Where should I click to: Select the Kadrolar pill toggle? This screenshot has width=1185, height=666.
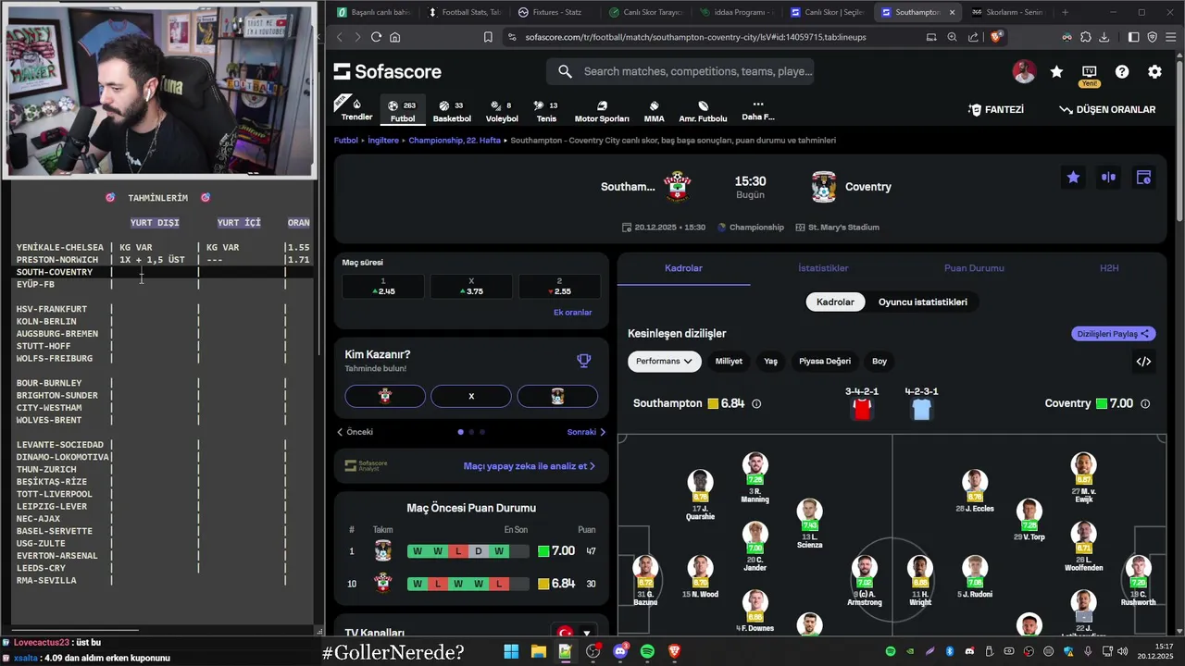pyautogui.click(x=835, y=302)
